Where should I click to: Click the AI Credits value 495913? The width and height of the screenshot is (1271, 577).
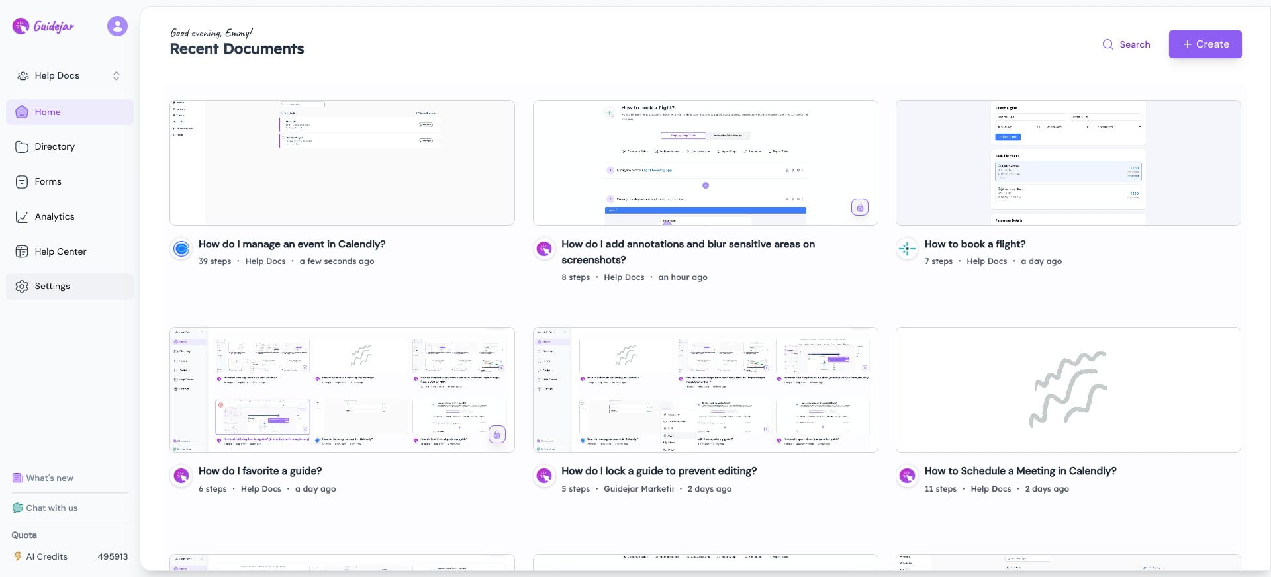113,557
